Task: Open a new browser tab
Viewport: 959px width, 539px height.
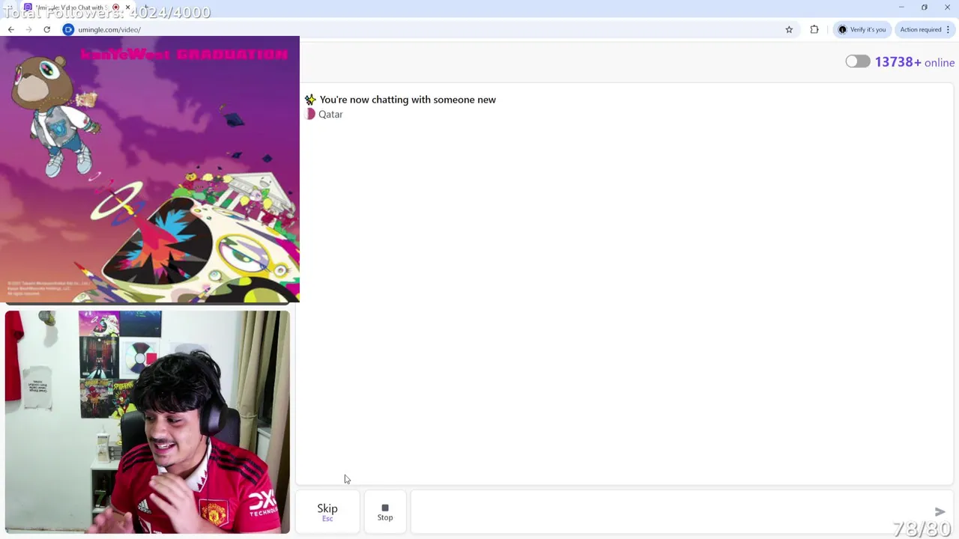Action: [145, 7]
